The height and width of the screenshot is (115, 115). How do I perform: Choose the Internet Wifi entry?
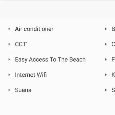coord(31,75)
